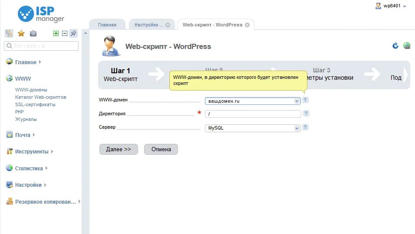This screenshot has width=415, height=234.
Task: Close the Web-скрипт - WordPress tab
Action: (x=247, y=25)
